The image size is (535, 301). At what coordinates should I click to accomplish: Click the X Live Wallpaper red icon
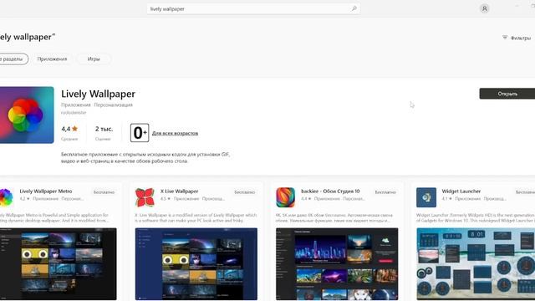(145, 197)
